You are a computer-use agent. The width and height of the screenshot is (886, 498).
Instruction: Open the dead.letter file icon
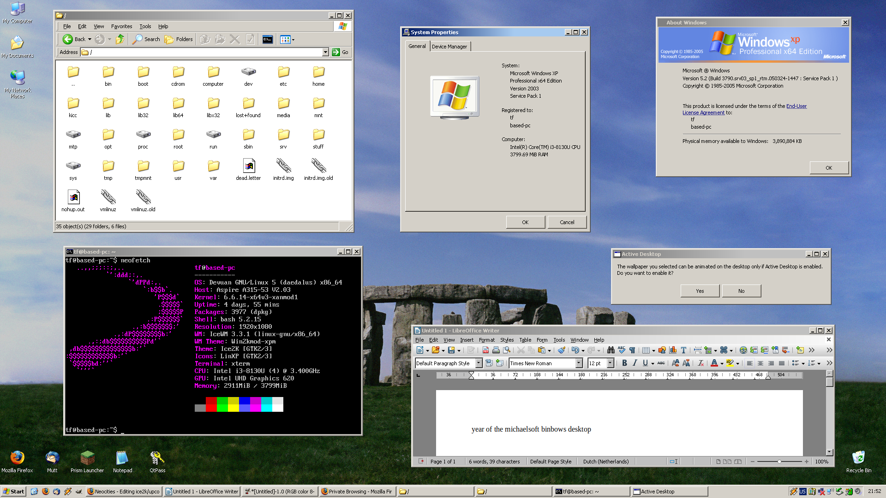[248, 166]
